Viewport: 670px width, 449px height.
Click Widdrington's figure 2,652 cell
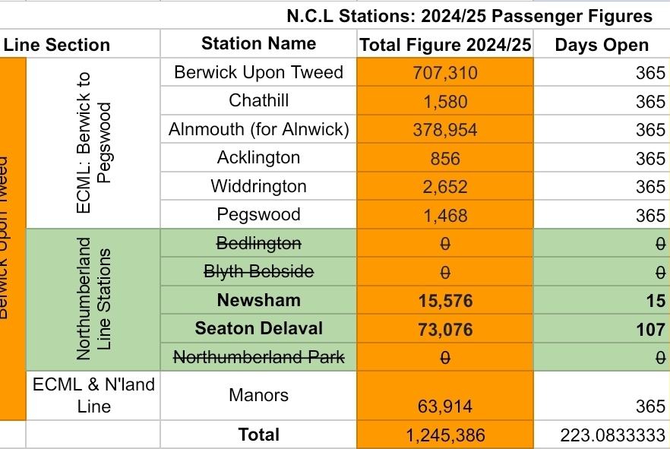tap(445, 187)
